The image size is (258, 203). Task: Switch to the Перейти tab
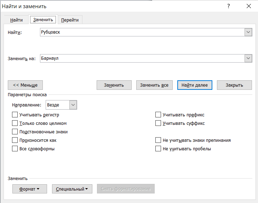tap(70, 20)
